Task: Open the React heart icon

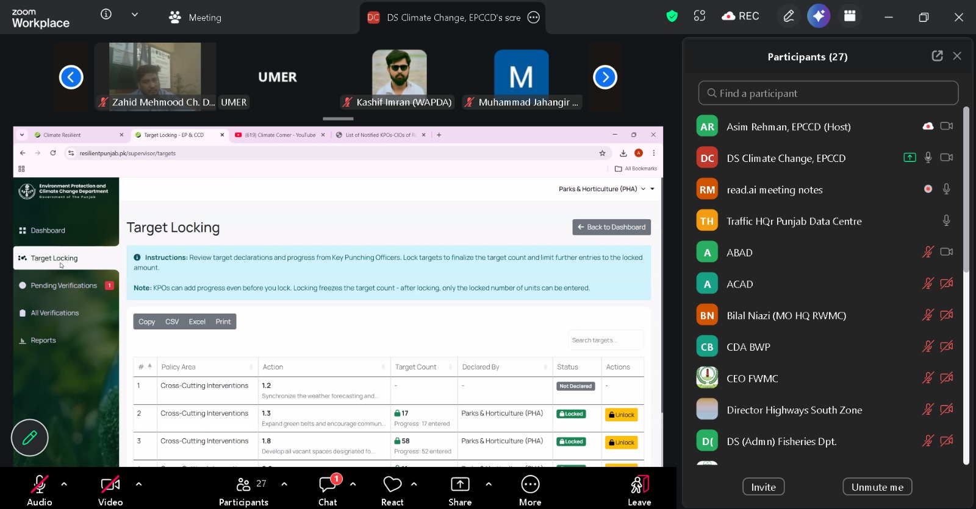Action: (x=392, y=485)
